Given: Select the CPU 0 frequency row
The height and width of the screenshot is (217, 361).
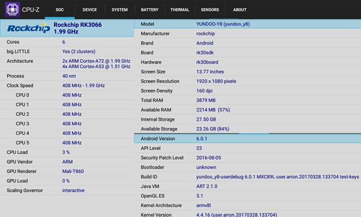Looking at the screenshot, I should click(67, 95).
